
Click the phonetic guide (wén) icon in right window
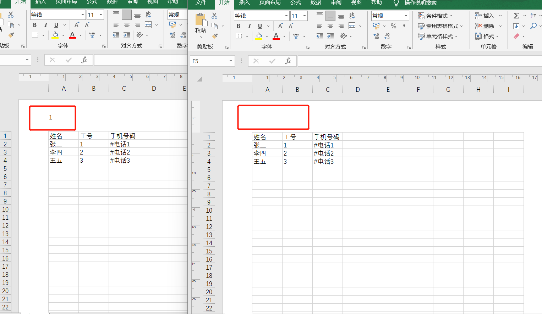(296, 36)
